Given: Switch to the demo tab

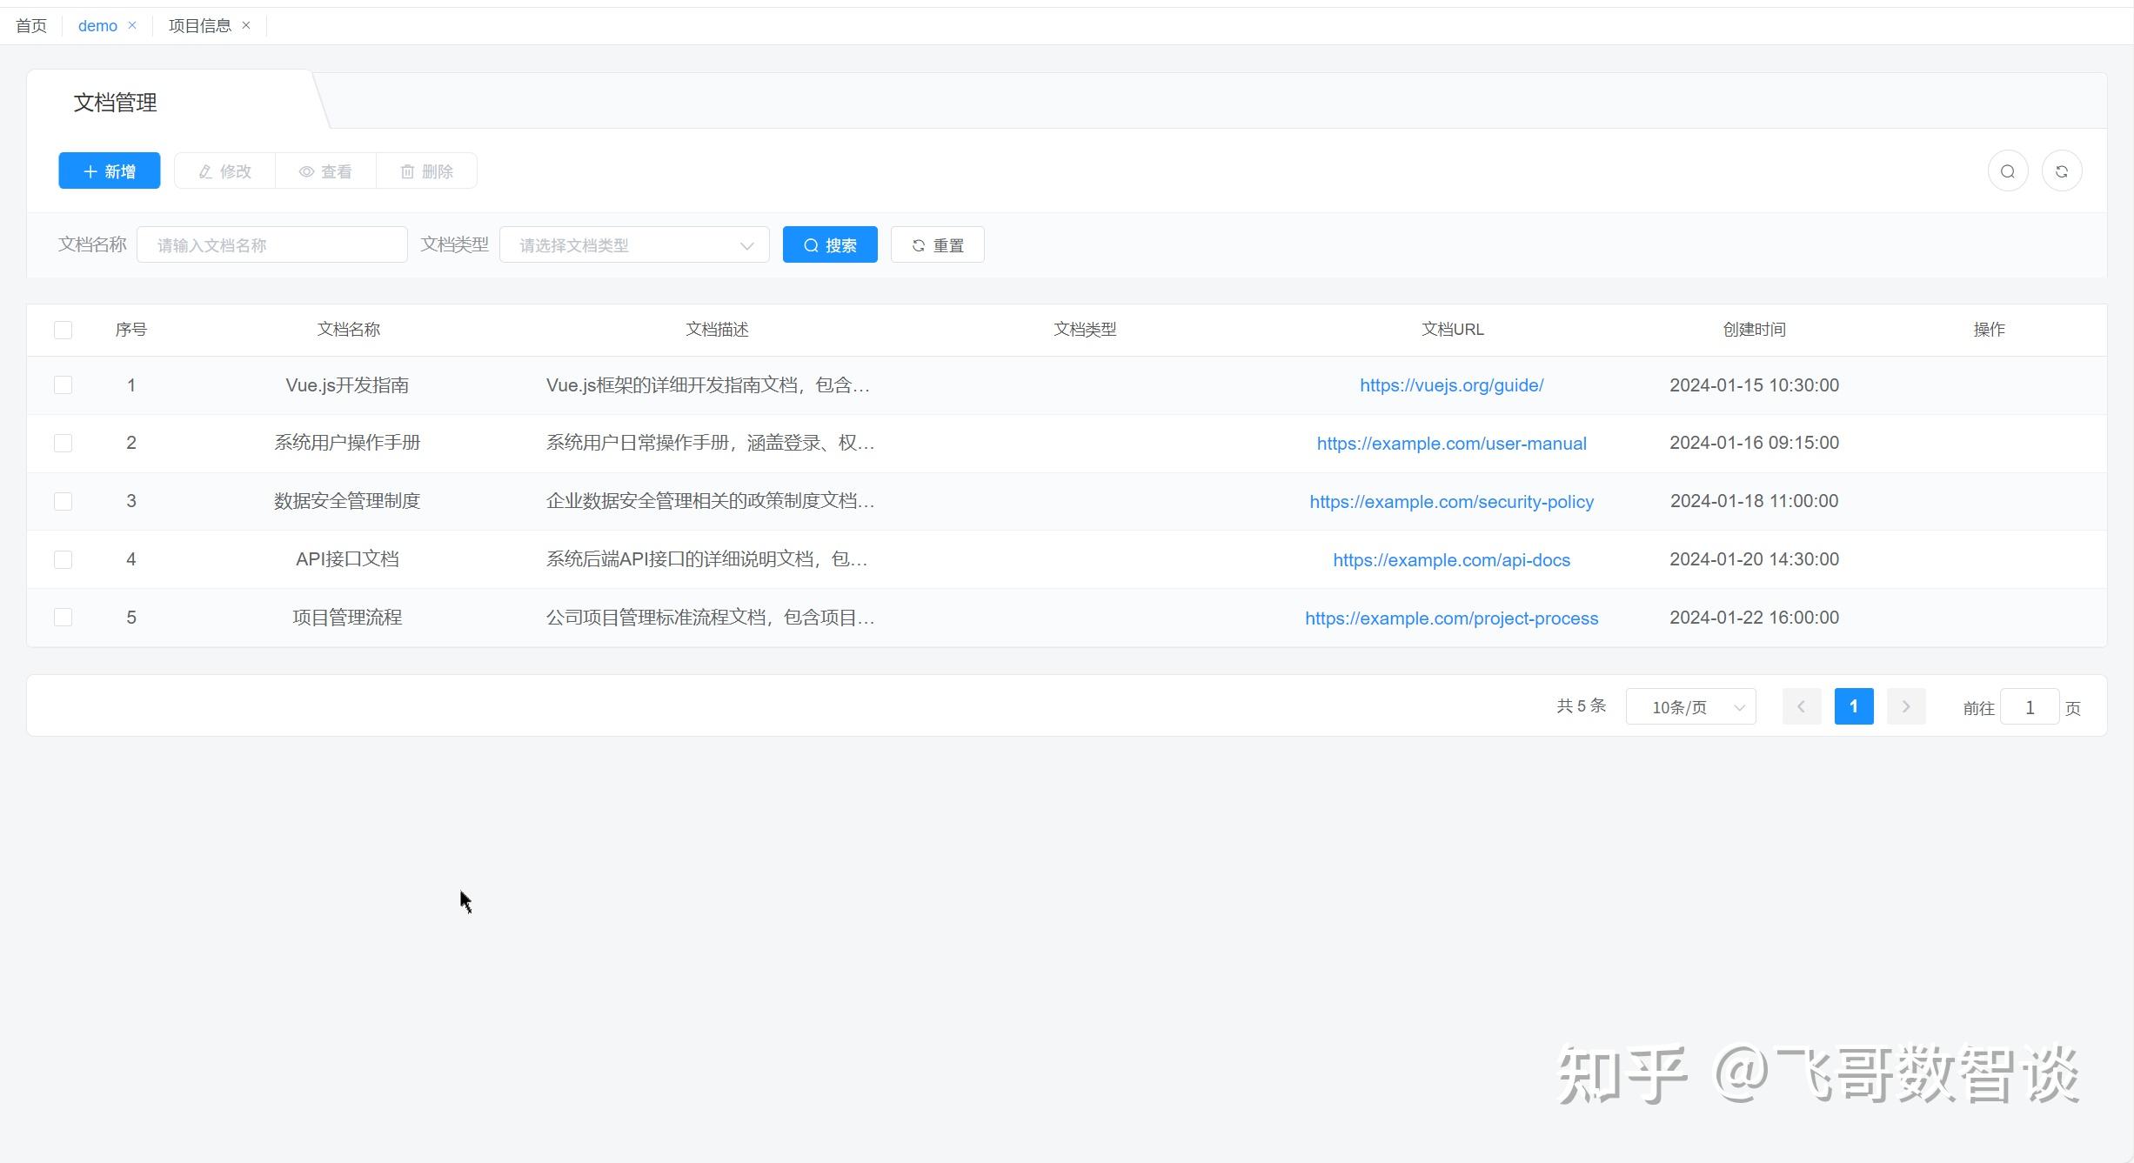Looking at the screenshot, I should (96, 25).
